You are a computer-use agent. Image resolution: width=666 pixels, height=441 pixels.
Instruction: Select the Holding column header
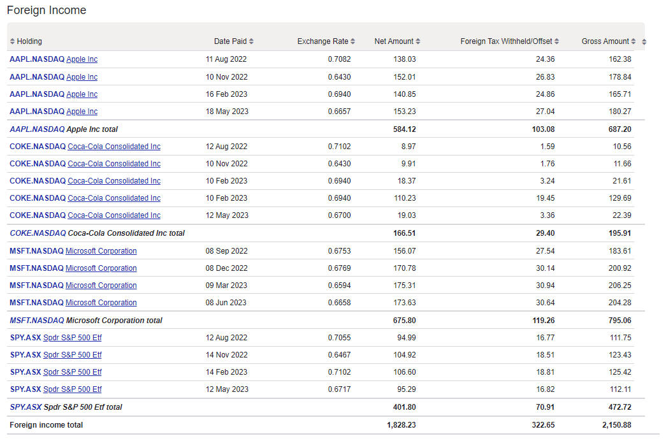tap(31, 40)
